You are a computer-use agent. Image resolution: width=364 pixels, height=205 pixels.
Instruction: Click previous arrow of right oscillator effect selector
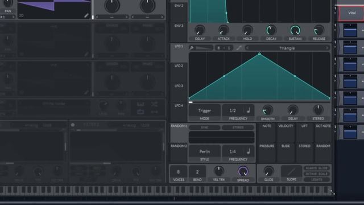pyautogui.click(x=133, y=17)
